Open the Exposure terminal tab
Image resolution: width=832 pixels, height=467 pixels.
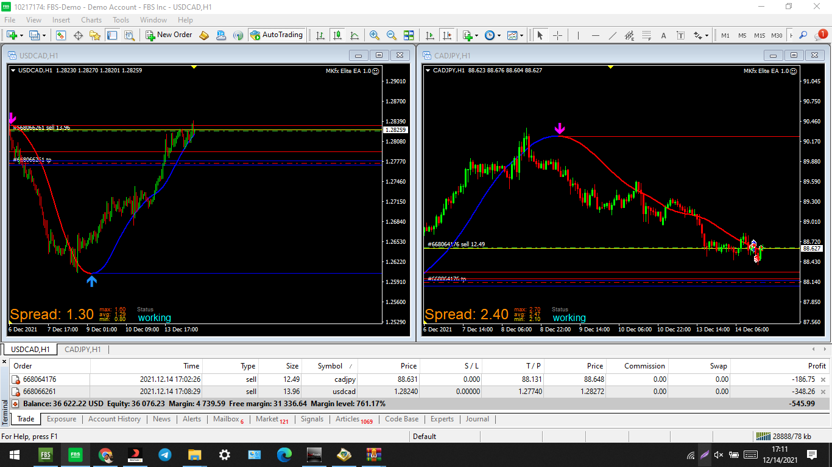click(x=62, y=419)
